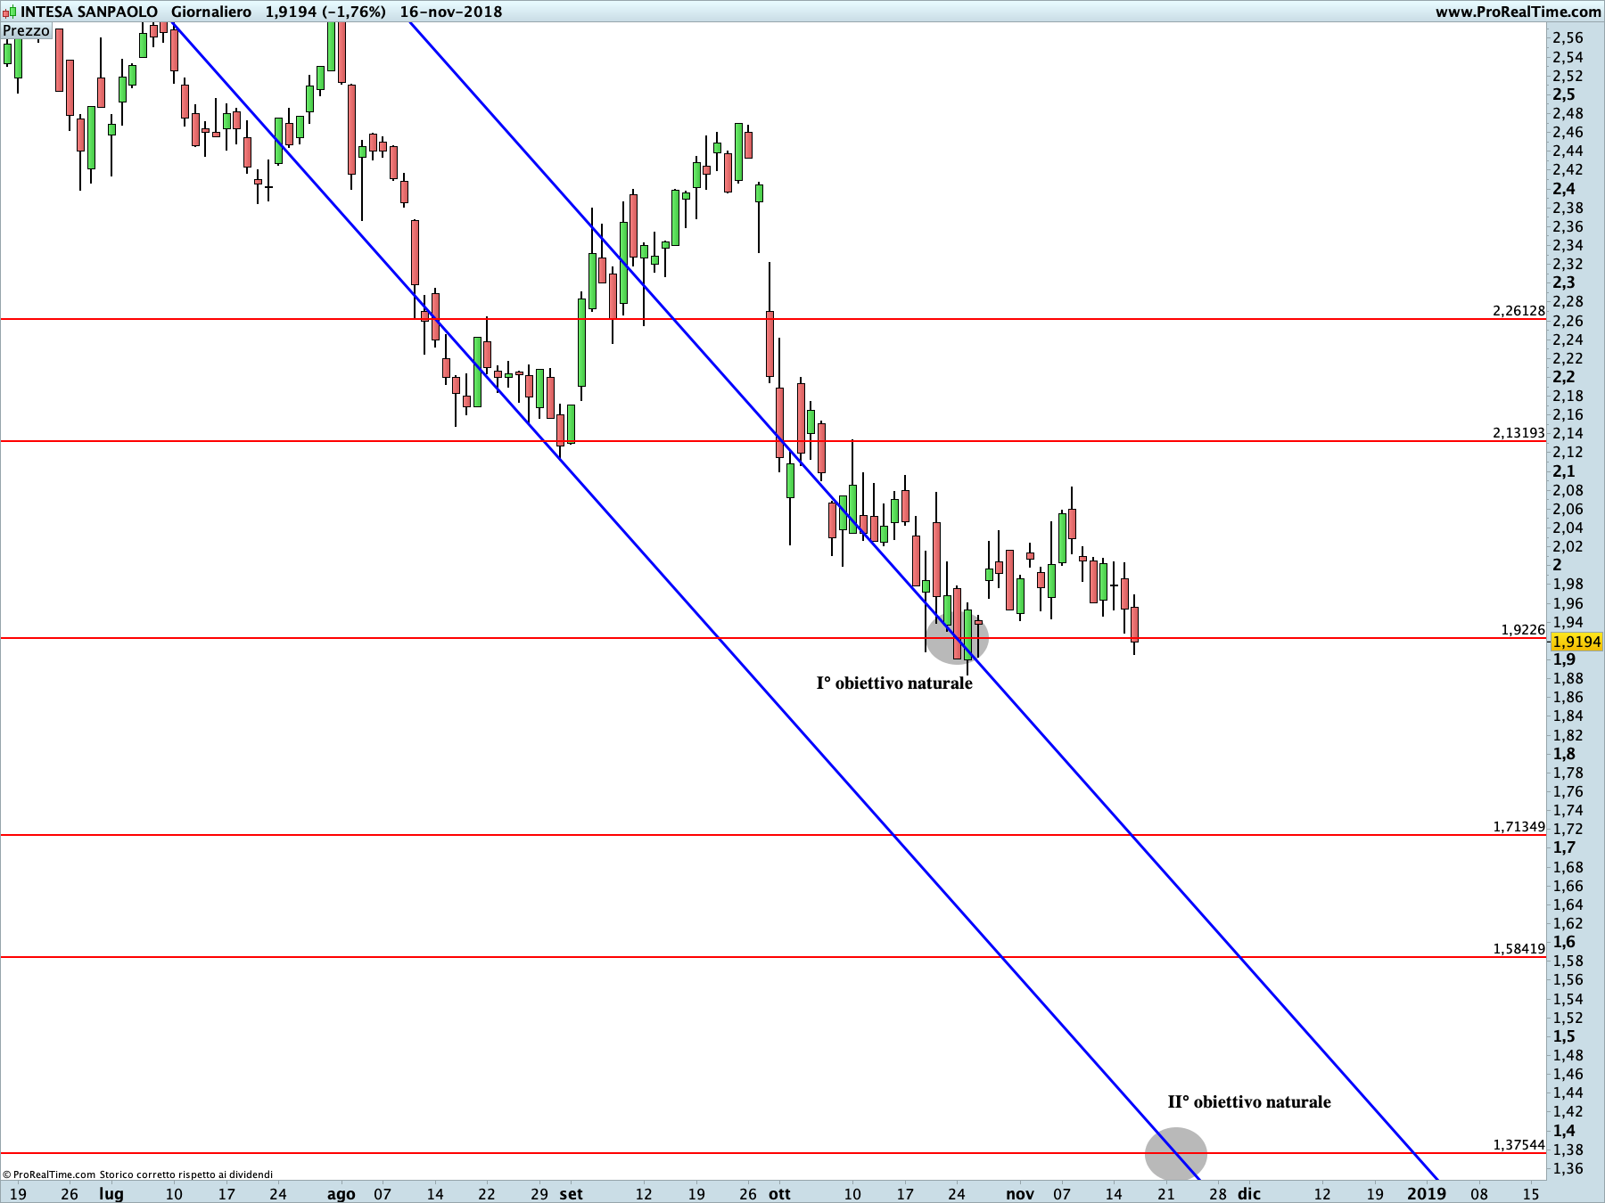The image size is (1605, 1203).
Task: Click 'ott' month on time axis
Action: click(x=779, y=1194)
